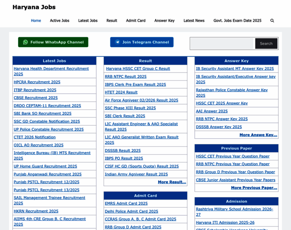Open LIC Assistant Engineer & AAO Specialist Result
This screenshot has height=230, width=291.
[141, 127]
